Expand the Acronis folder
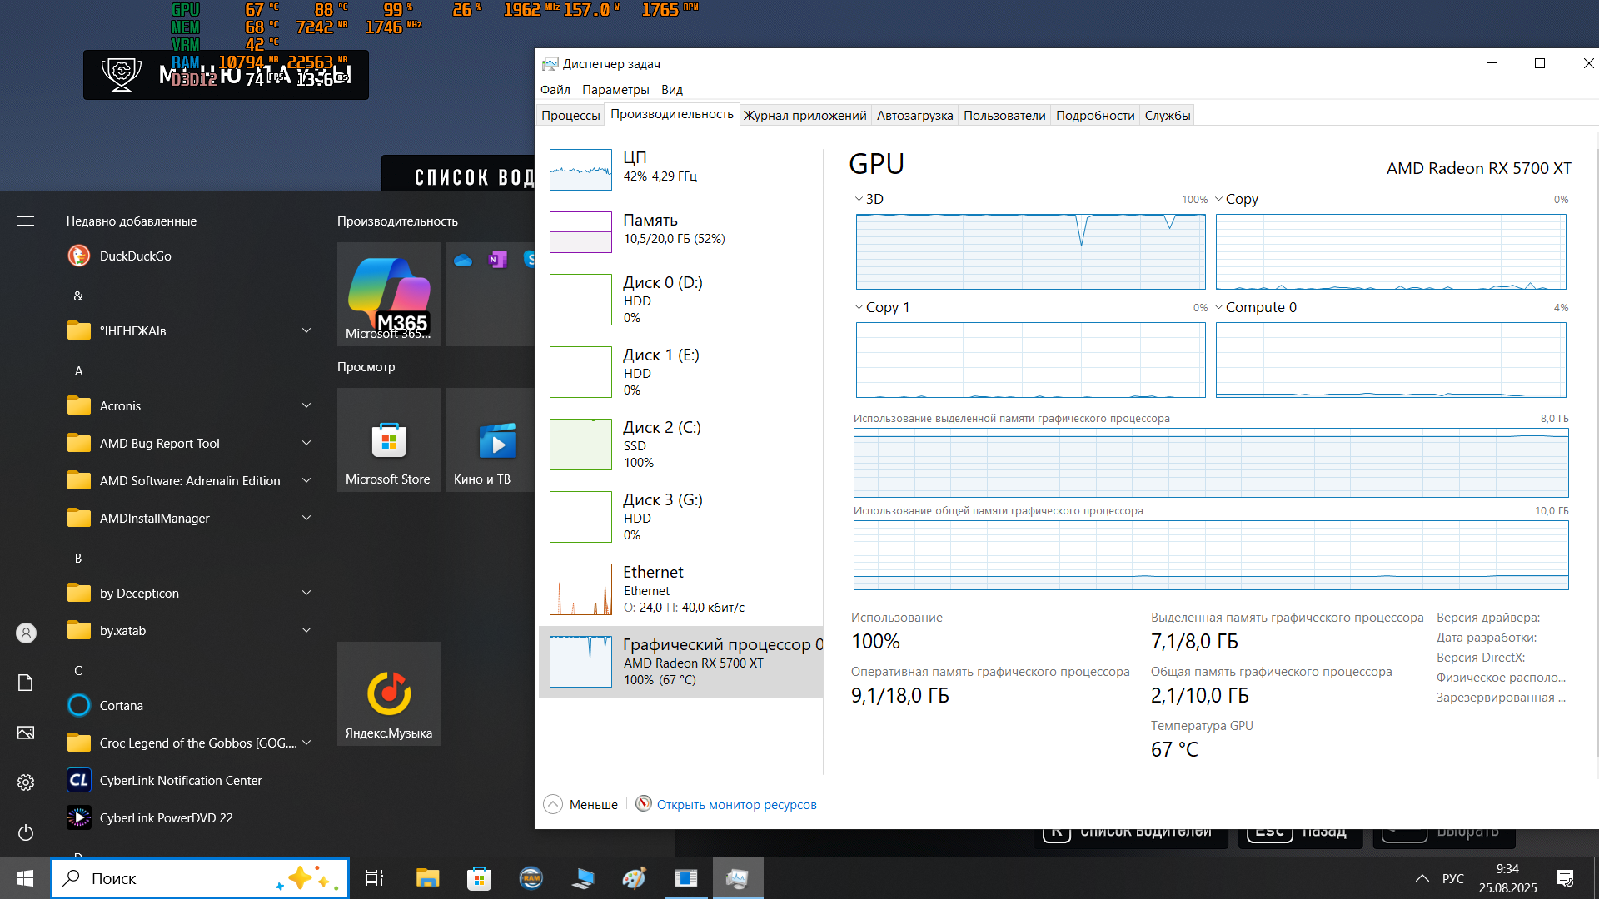Image resolution: width=1599 pixels, height=899 pixels. 306,405
